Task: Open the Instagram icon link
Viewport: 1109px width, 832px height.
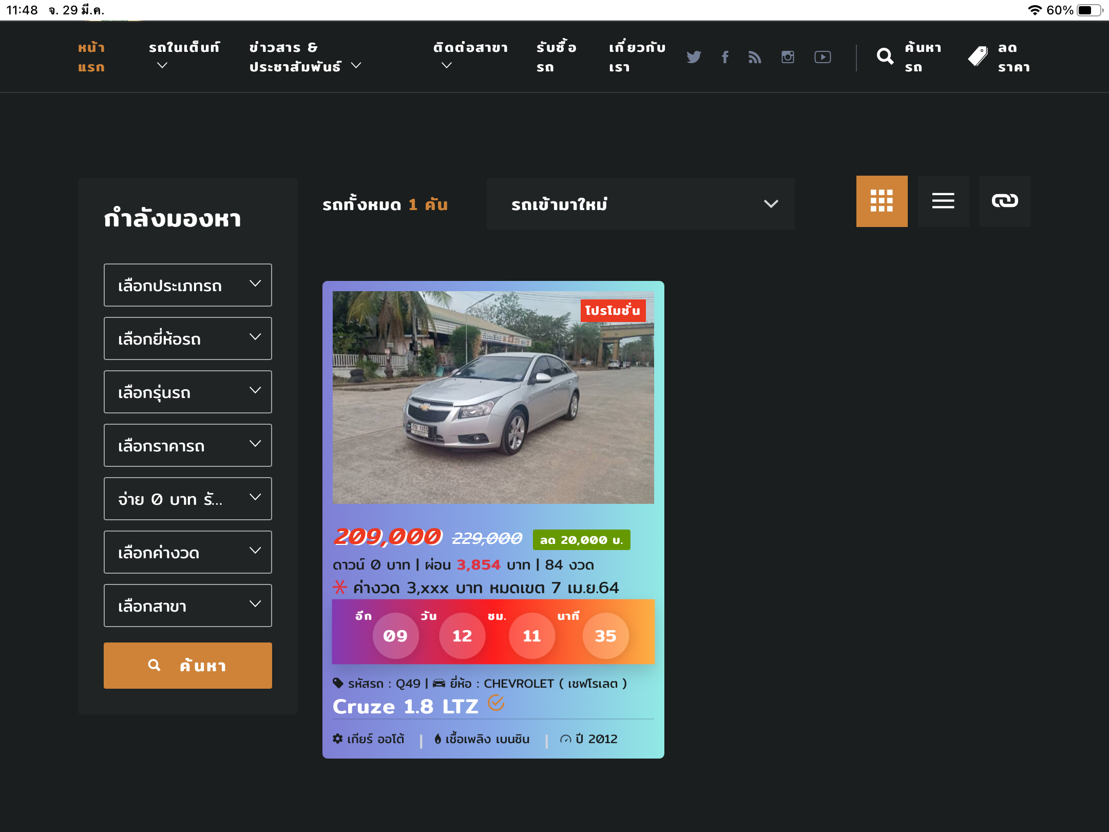Action: pos(788,57)
